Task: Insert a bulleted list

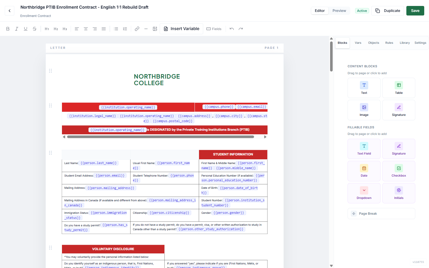Action: (116, 29)
